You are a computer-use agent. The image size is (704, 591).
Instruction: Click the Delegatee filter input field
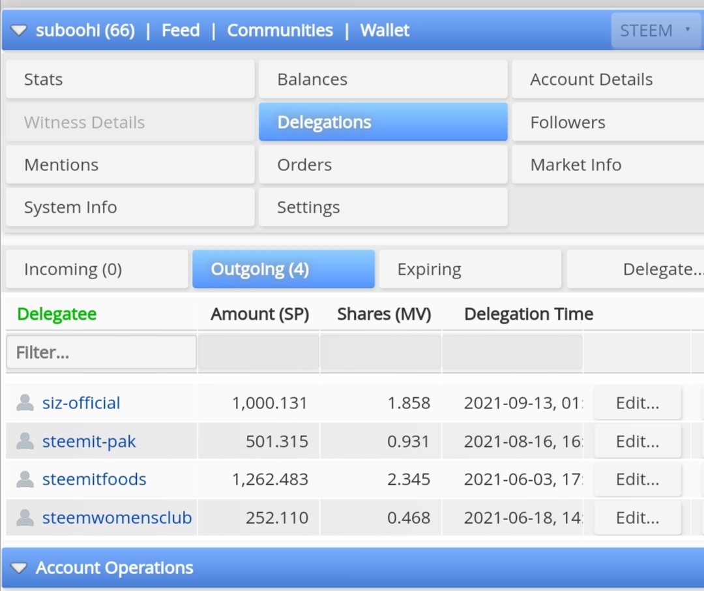coord(102,352)
